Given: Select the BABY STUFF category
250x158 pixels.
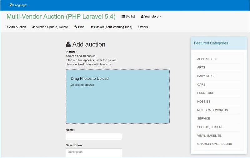Looking at the screenshot, I should (206, 76).
